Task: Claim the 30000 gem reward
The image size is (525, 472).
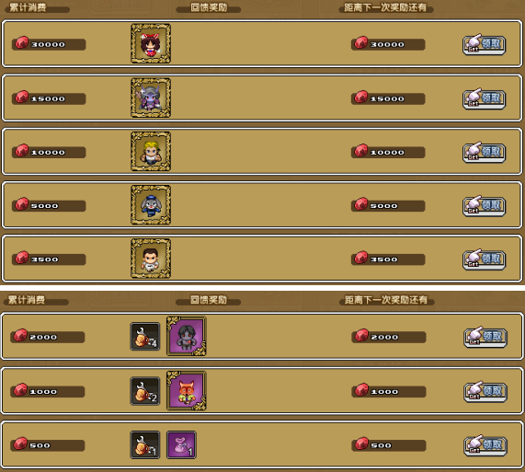Action: [485, 44]
